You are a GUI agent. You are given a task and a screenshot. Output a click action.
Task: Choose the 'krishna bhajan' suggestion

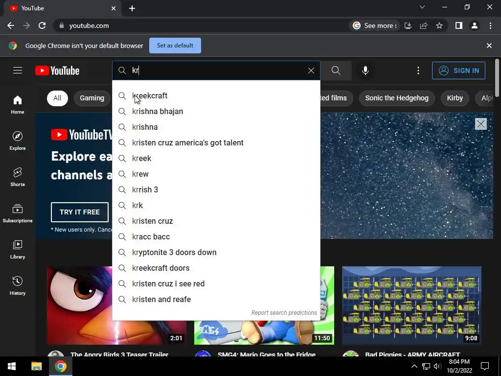216,111
